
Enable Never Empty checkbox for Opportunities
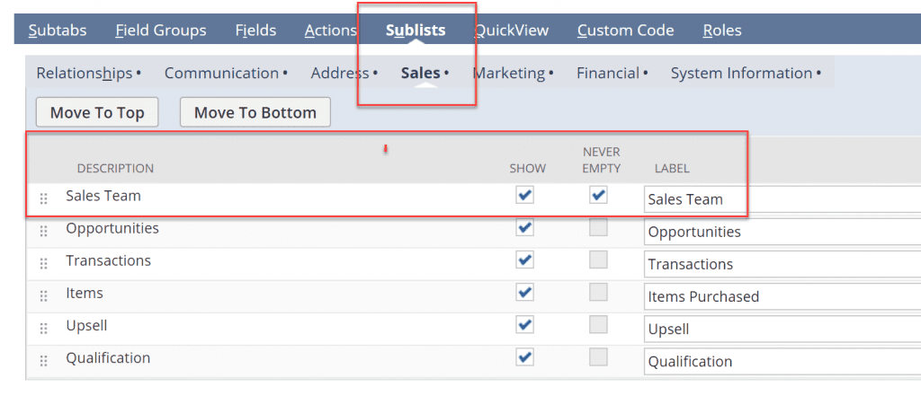(598, 228)
